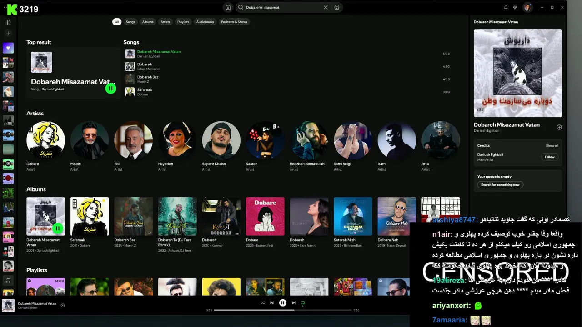Screen dimensions: 582x327
Task: Play the song Dobareh by Erfan, Morvarid
Action: 288,66
